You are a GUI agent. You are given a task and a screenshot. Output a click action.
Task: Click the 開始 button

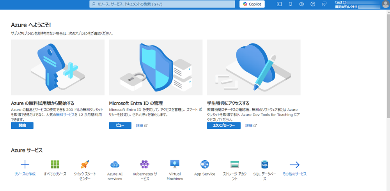(x=22, y=126)
